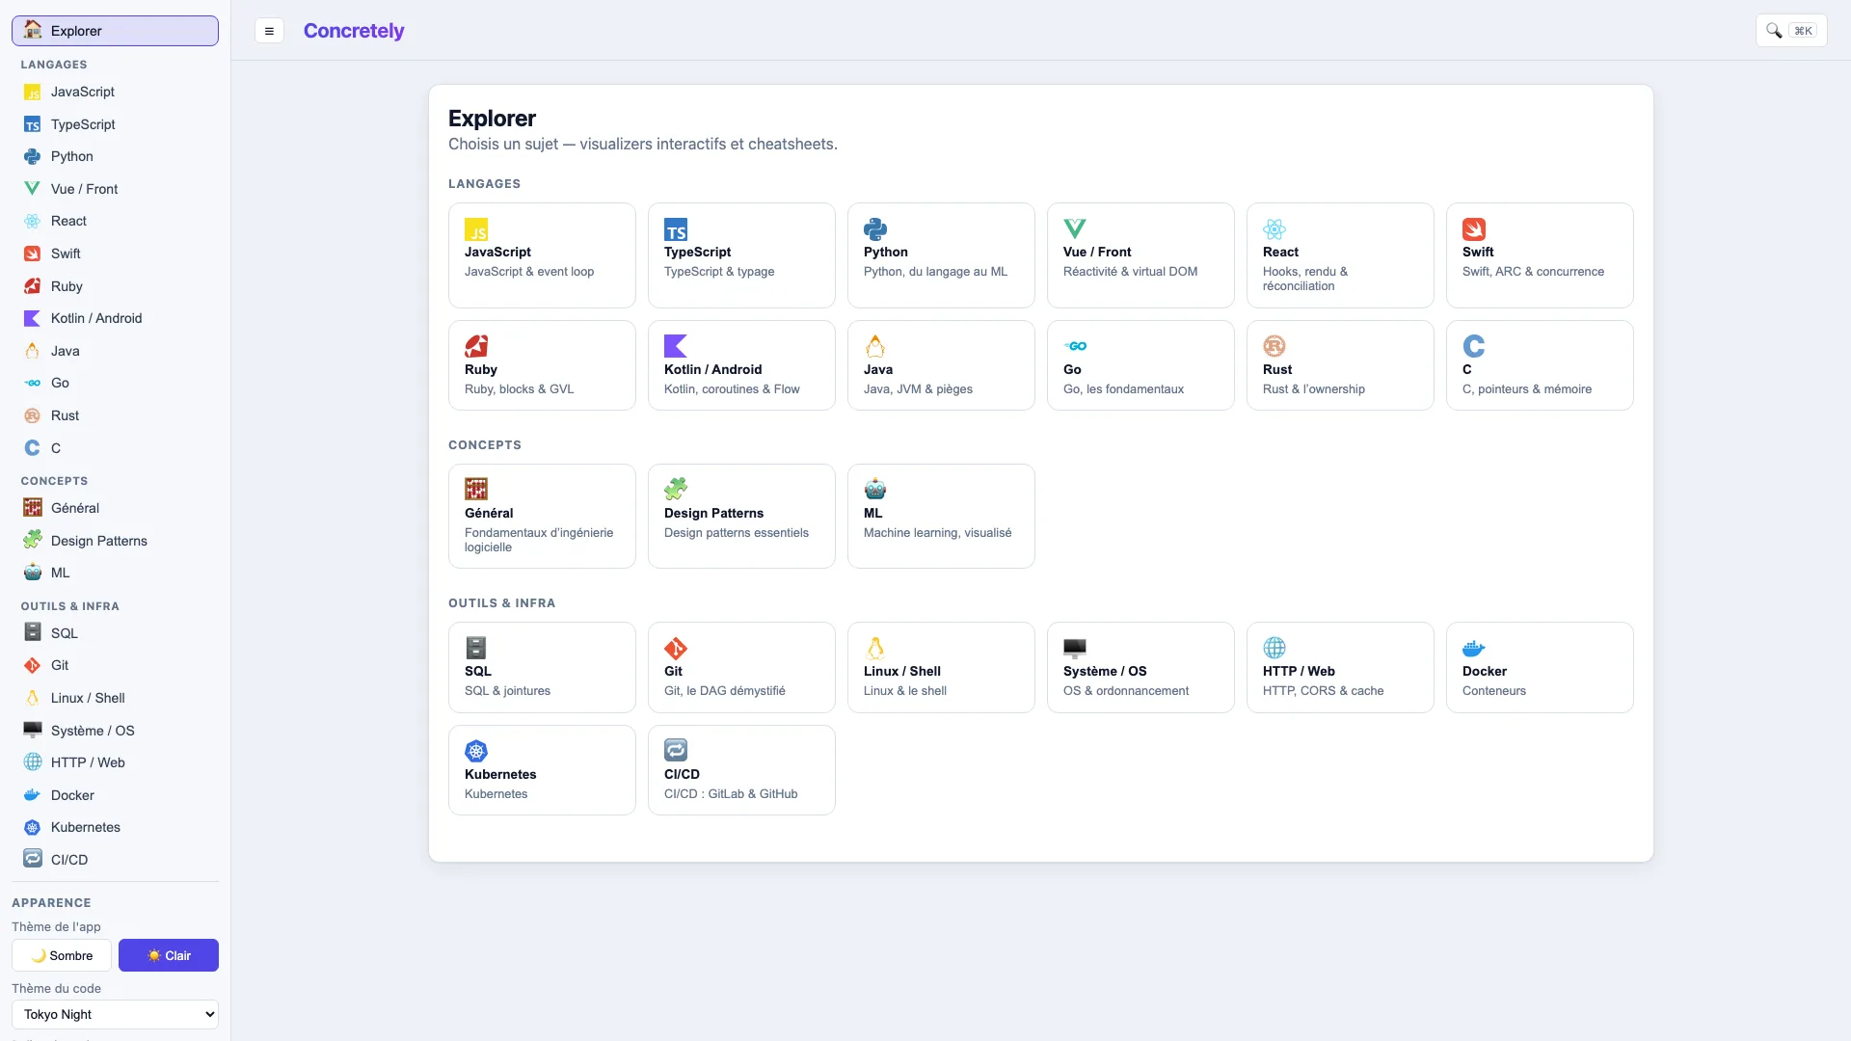Click the Docker icon in the sidebar
The height and width of the screenshot is (1041, 1851).
[33, 795]
